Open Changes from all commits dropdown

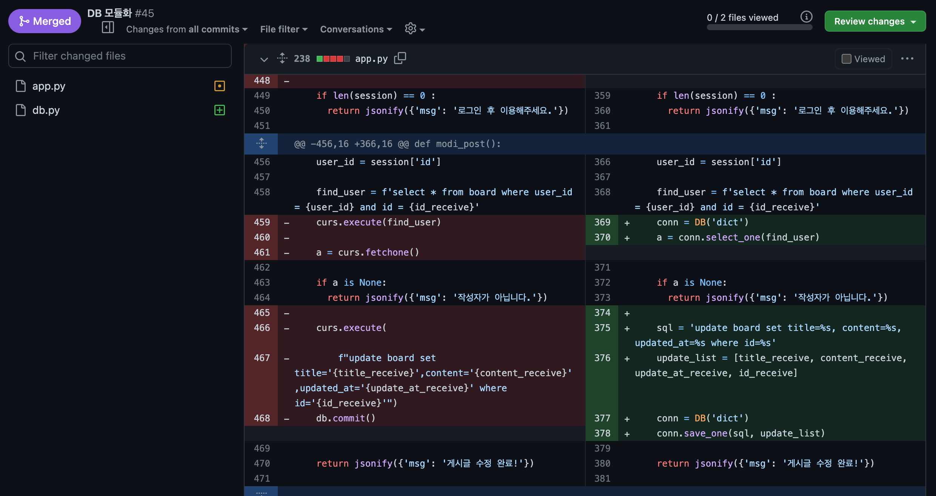[186, 29]
